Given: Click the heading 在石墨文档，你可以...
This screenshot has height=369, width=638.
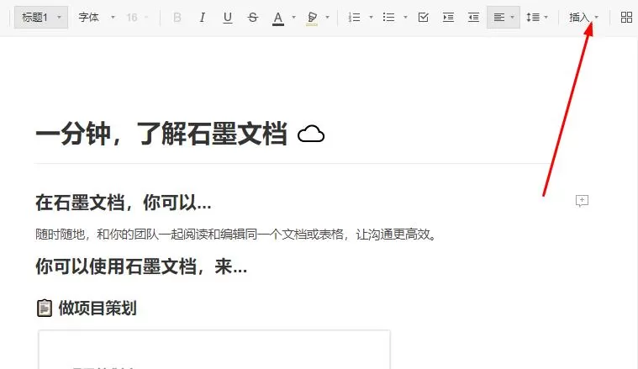Looking at the screenshot, I should [124, 203].
